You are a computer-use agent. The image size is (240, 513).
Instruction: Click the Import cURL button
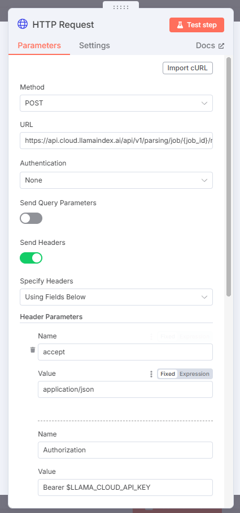click(188, 68)
